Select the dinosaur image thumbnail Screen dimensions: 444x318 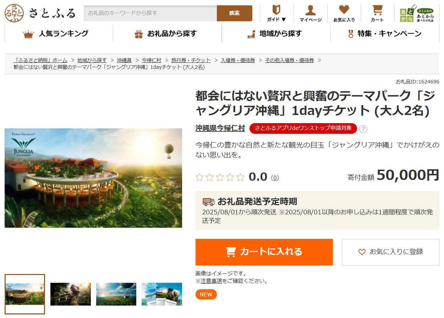point(70,294)
